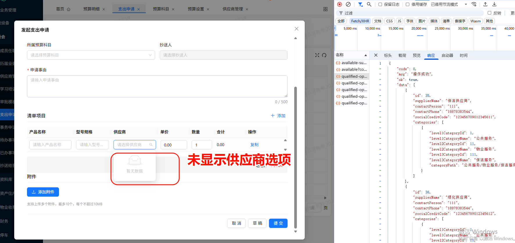Switch to the 预算科目 tab
Viewport: 515px width, 243px height.
(161, 9)
